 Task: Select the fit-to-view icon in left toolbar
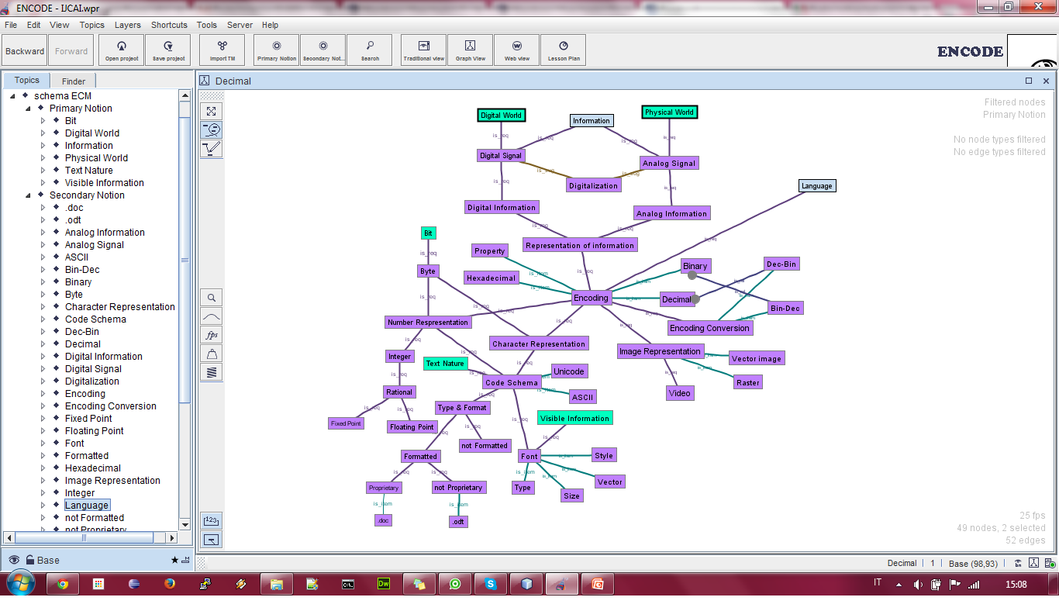tap(211, 111)
